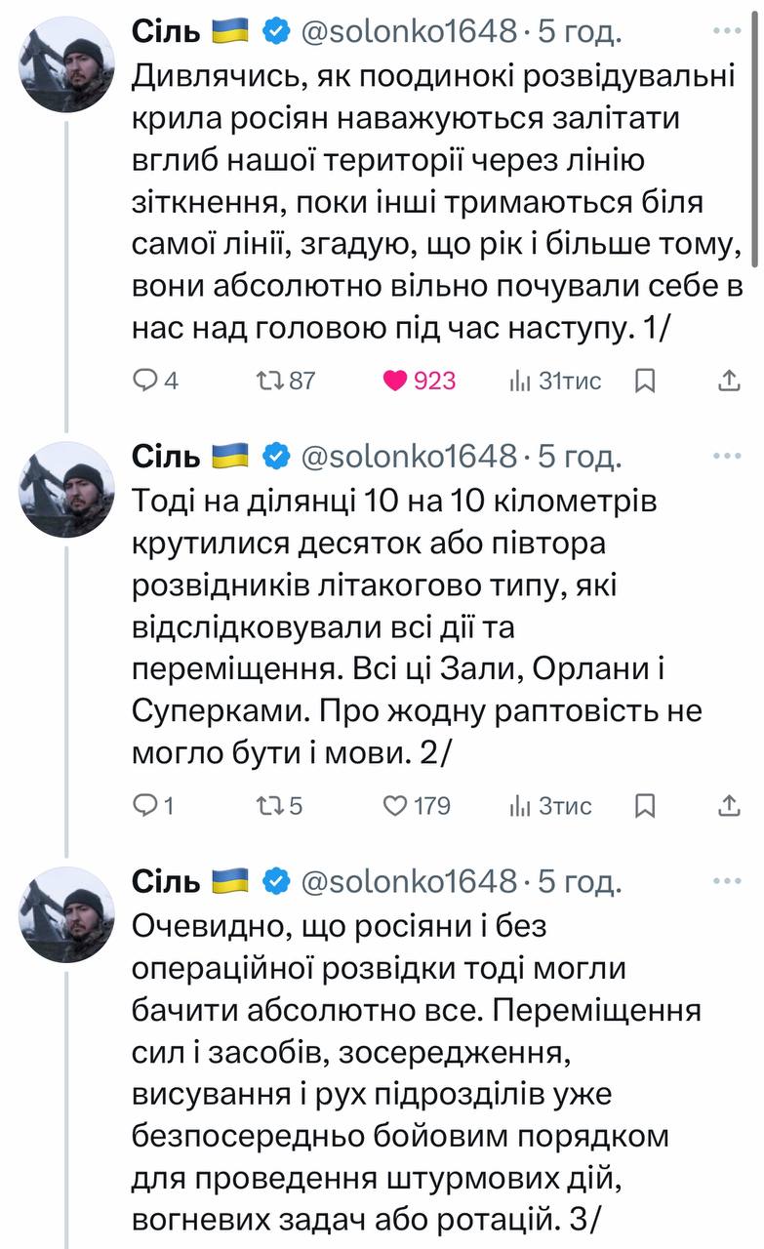The image size is (764, 1249).
Task: Bookmark the first tweet ending 1/
Action: (x=645, y=381)
